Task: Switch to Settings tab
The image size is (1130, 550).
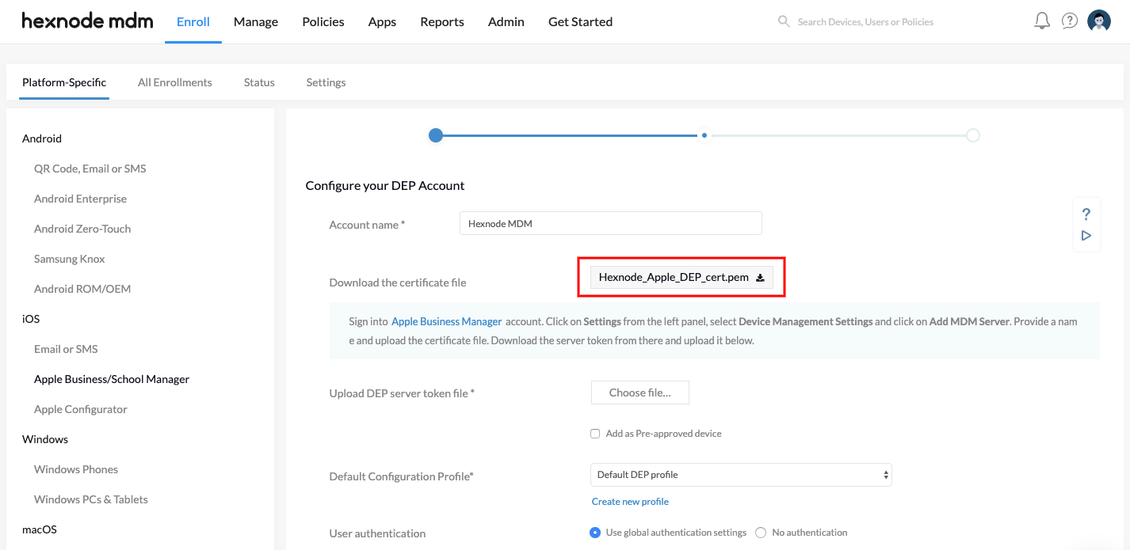Action: 326,82
